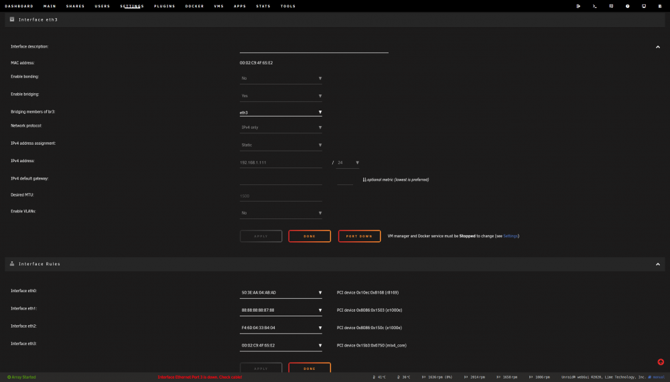Image resolution: width=670 pixels, height=382 pixels.
Task: Open the Enable VLANs dropdown
Action: pos(281,213)
